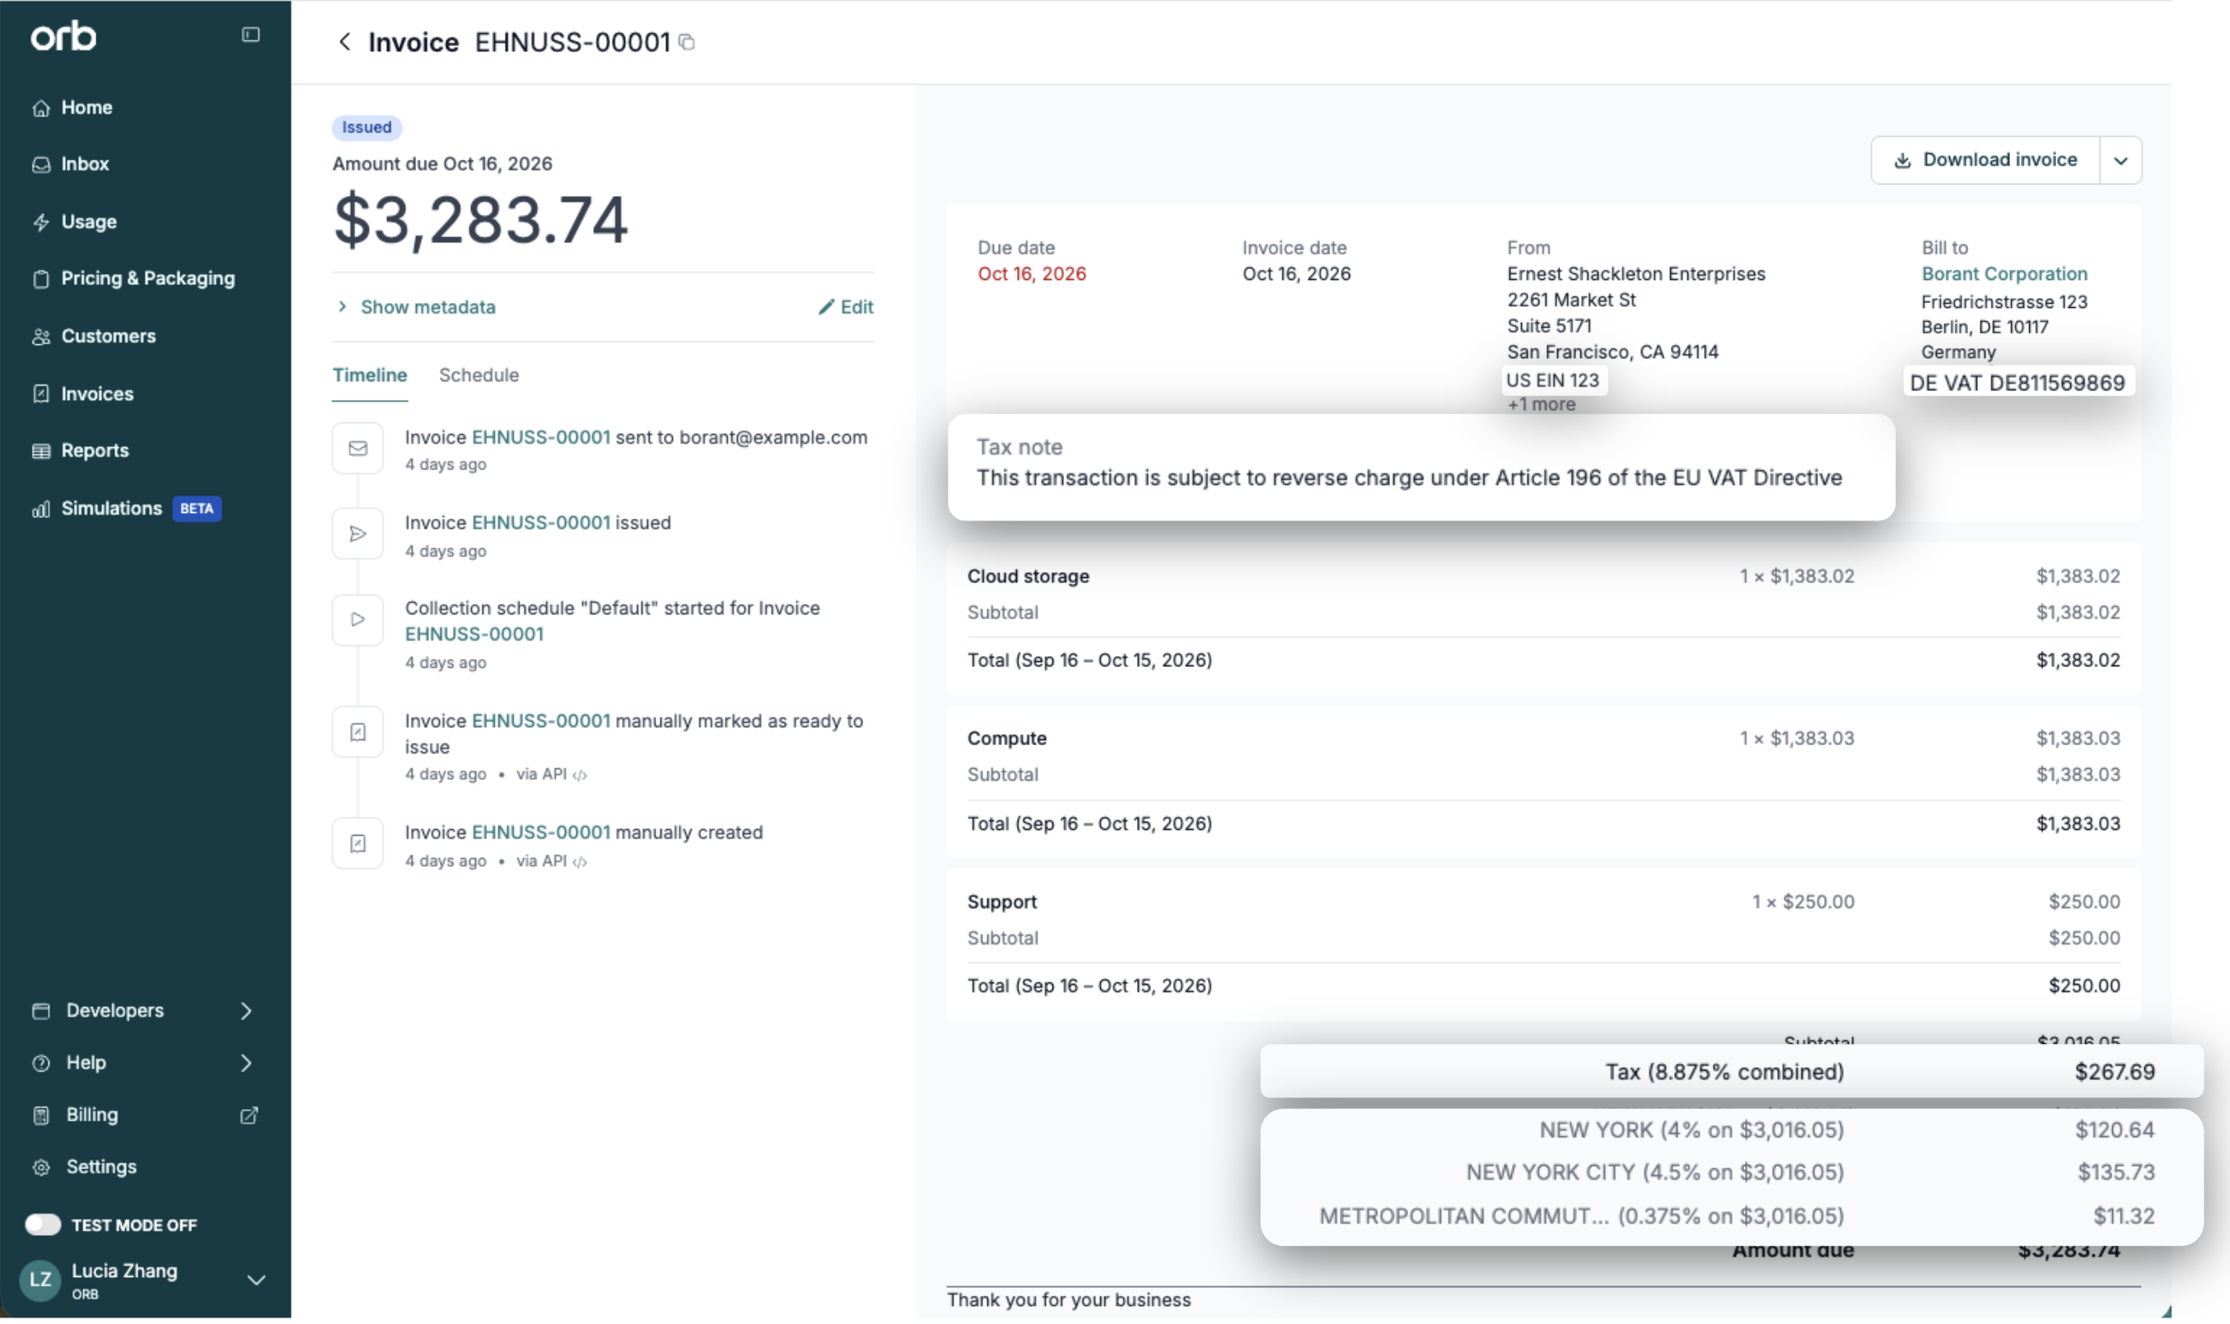Screen dimensions: 2230x1324
Task: Click the LZ user avatar
Action: (x=40, y=1280)
